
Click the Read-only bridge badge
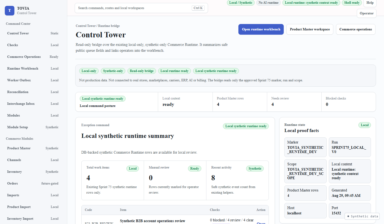tap(142, 71)
